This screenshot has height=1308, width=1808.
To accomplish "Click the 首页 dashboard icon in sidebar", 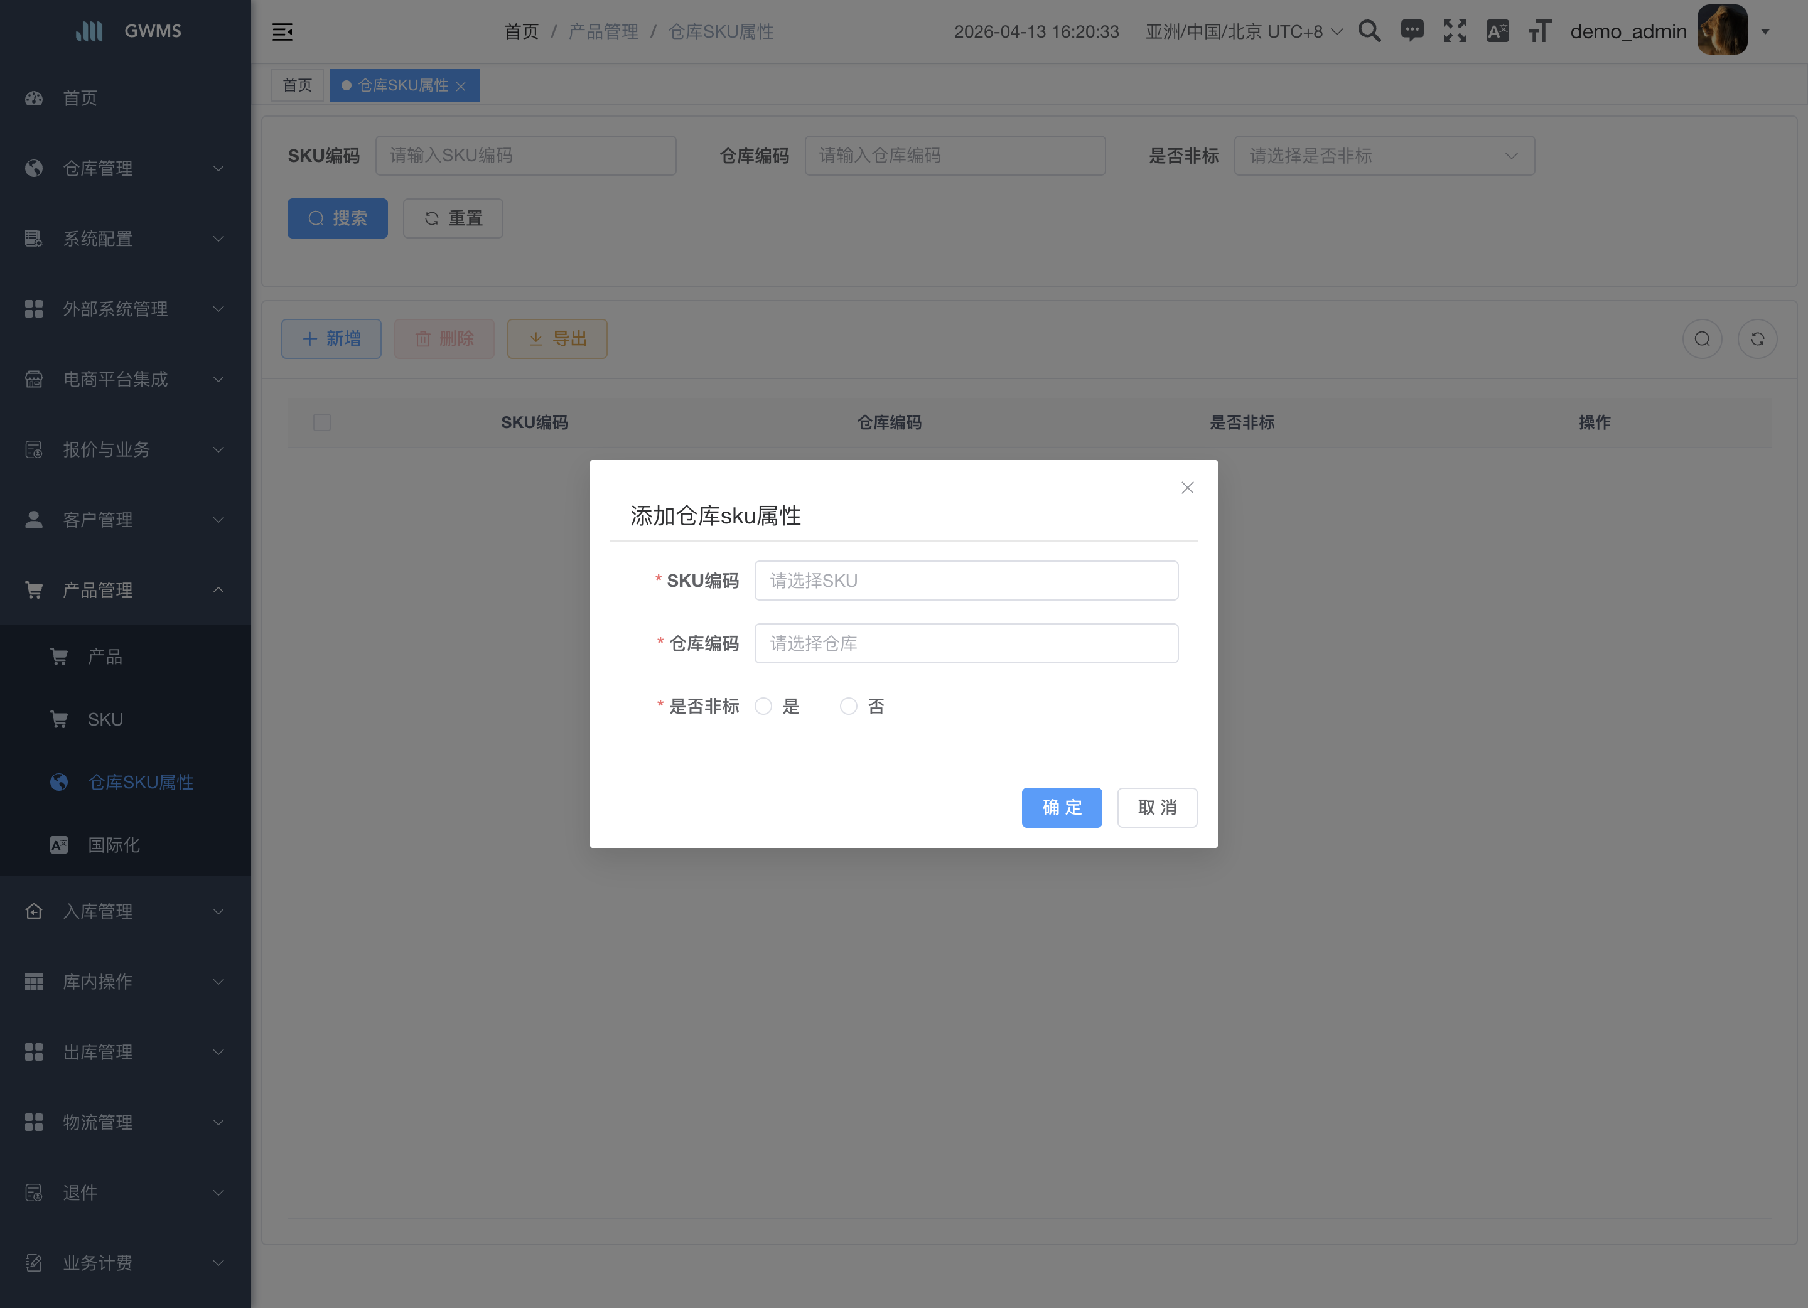I will (x=33, y=98).
